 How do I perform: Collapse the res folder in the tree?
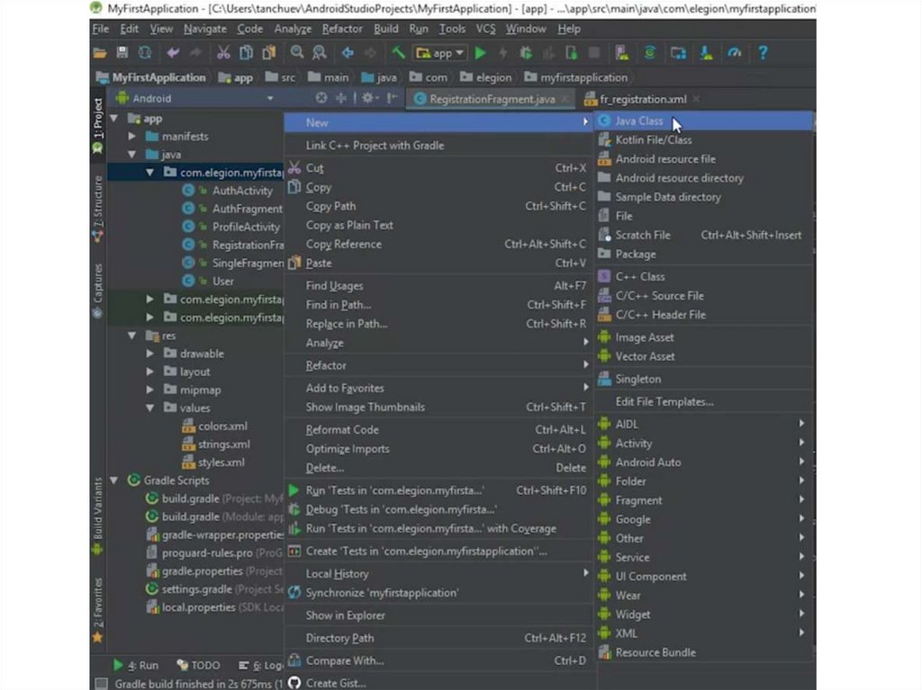click(132, 336)
